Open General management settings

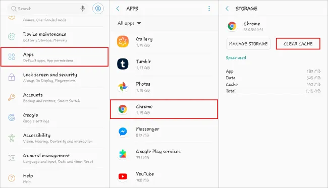[x=54, y=158]
